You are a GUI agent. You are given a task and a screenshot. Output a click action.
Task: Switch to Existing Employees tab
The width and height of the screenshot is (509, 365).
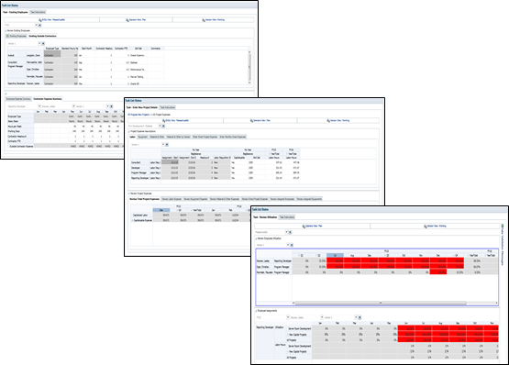(17, 36)
